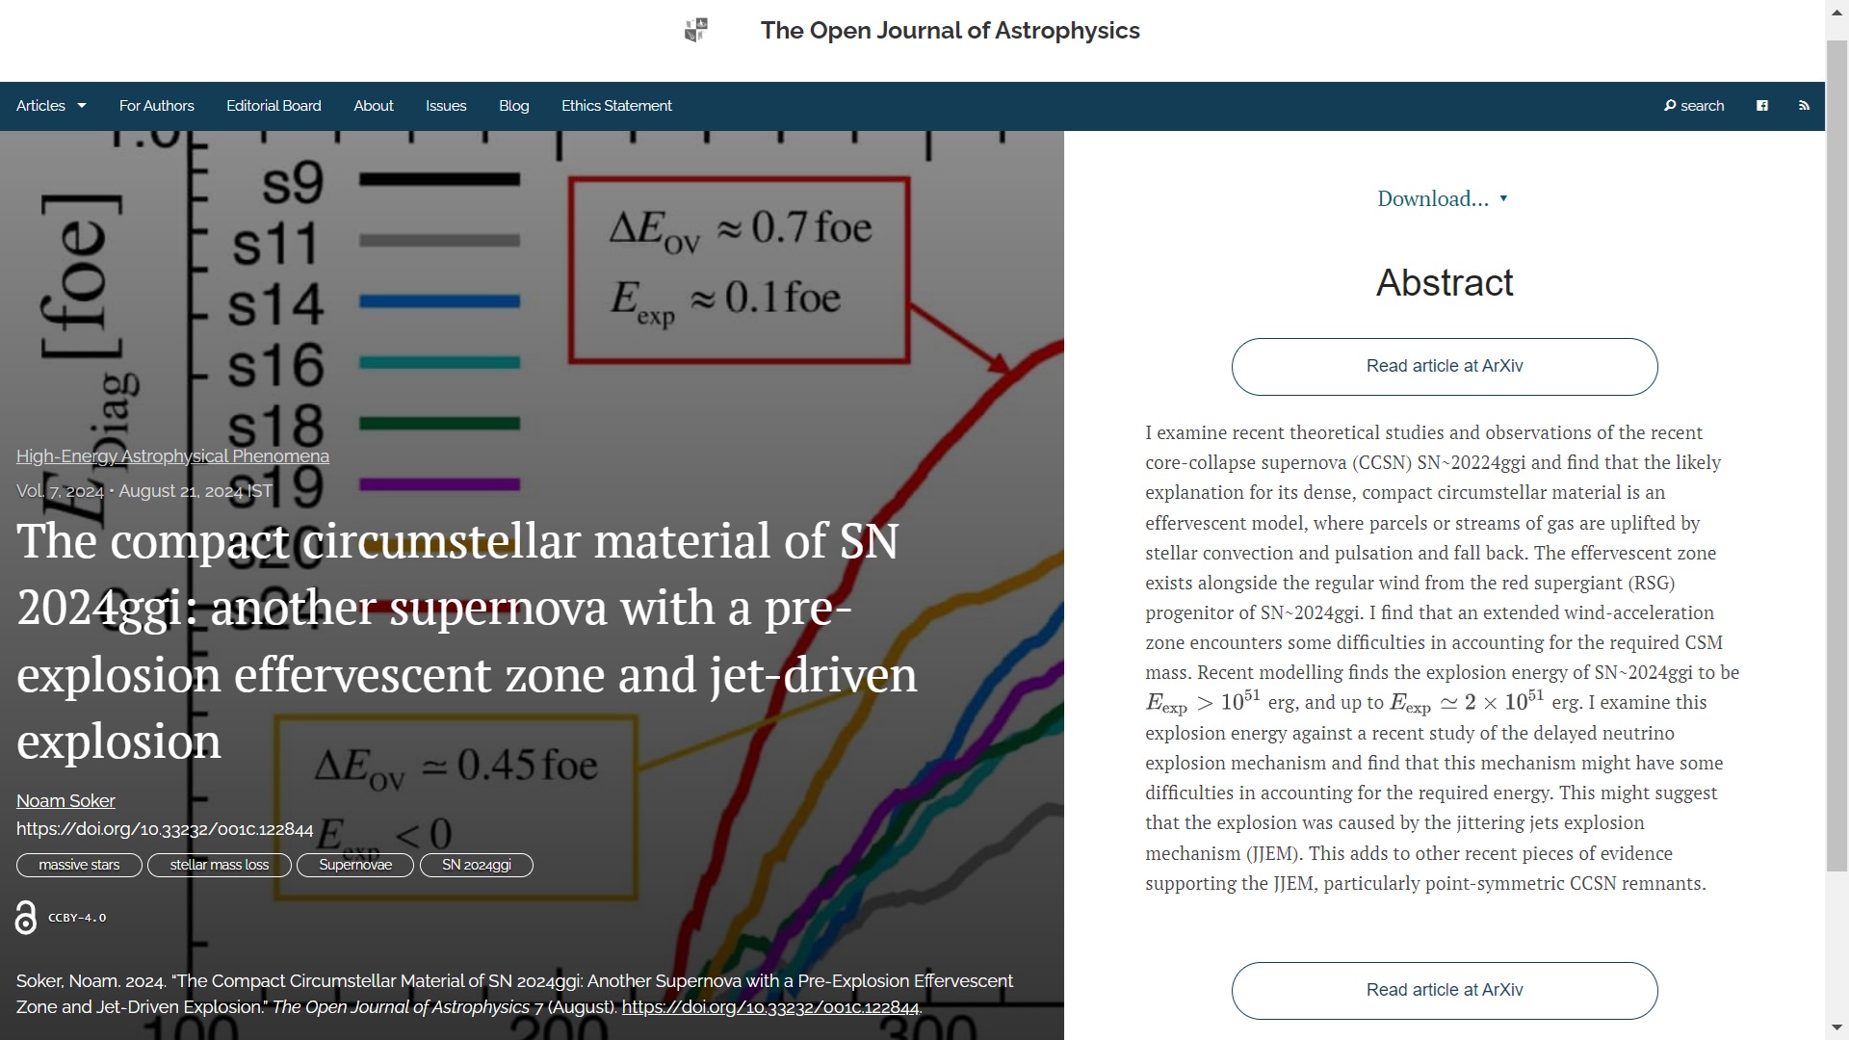Click the journal logo icon
Screen dimensions: 1849x1040
click(x=695, y=30)
